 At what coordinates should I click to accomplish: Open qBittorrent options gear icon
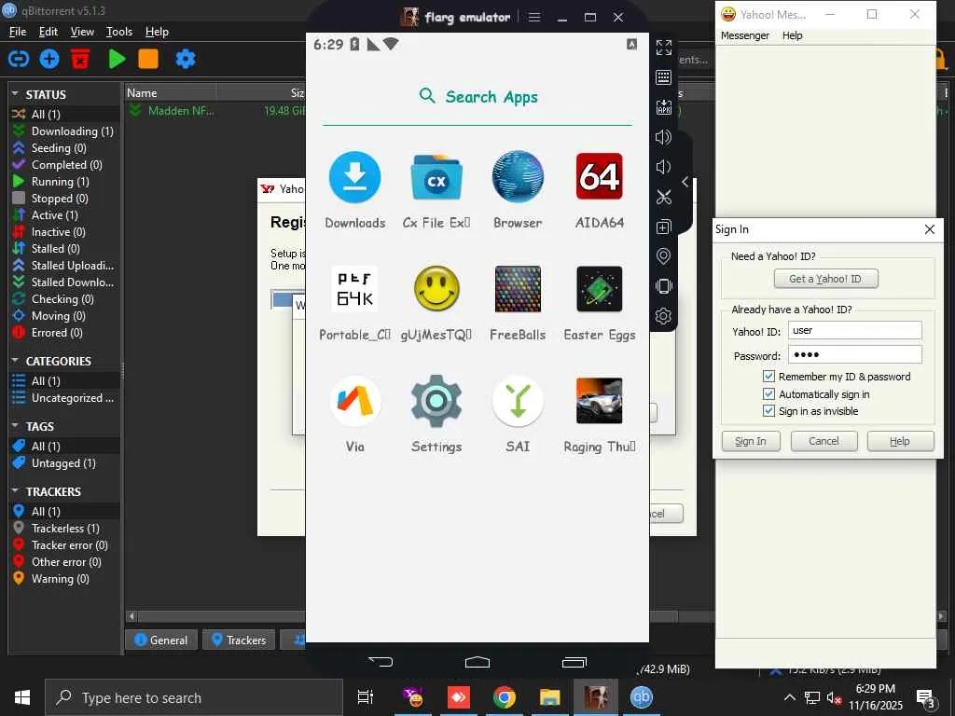(x=186, y=59)
